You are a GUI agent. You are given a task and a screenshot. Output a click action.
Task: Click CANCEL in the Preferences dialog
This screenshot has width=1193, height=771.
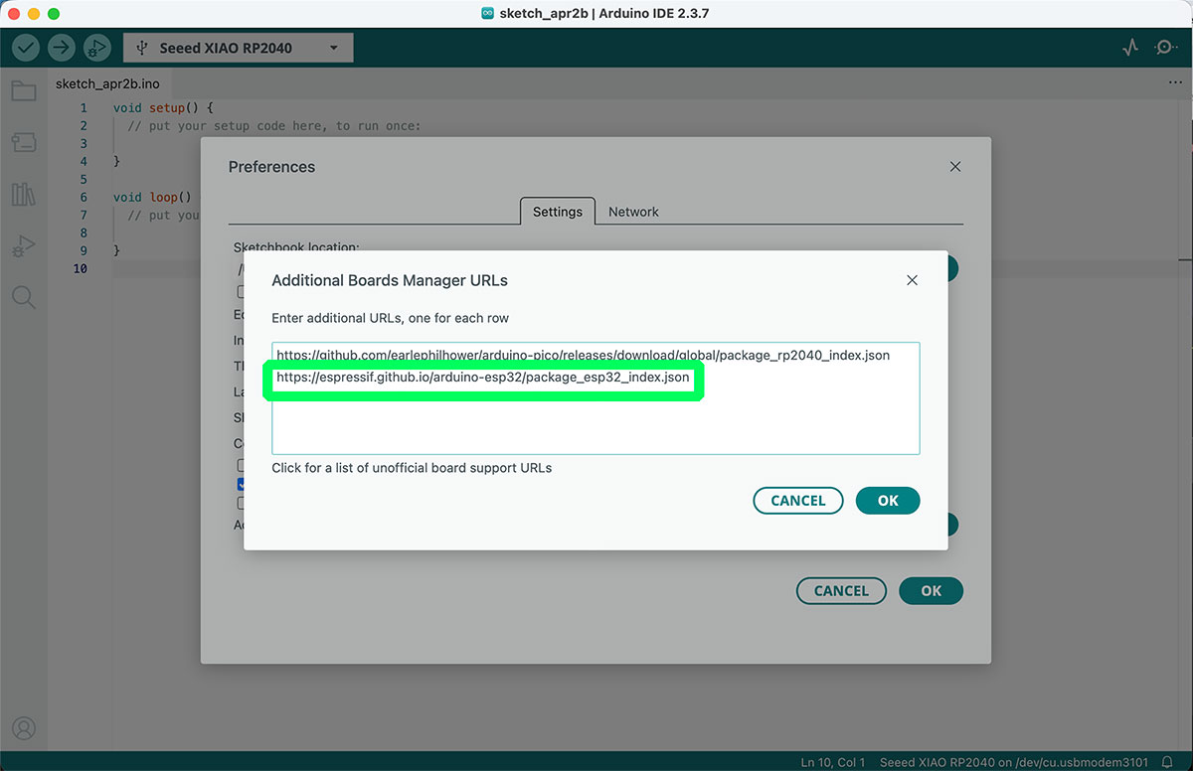(841, 590)
